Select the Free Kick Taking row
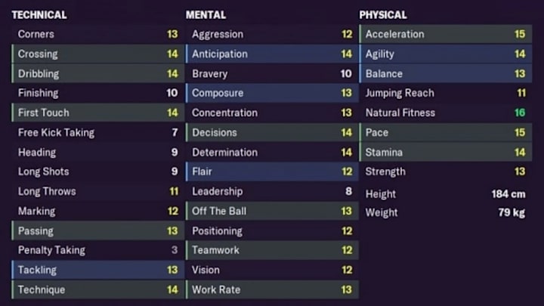 [x=97, y=132]
